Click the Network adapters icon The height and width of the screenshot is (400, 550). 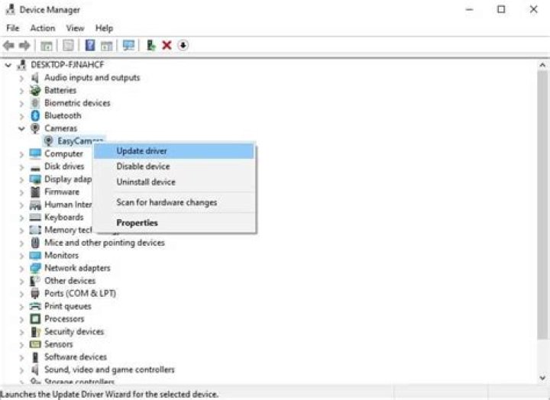35,268
